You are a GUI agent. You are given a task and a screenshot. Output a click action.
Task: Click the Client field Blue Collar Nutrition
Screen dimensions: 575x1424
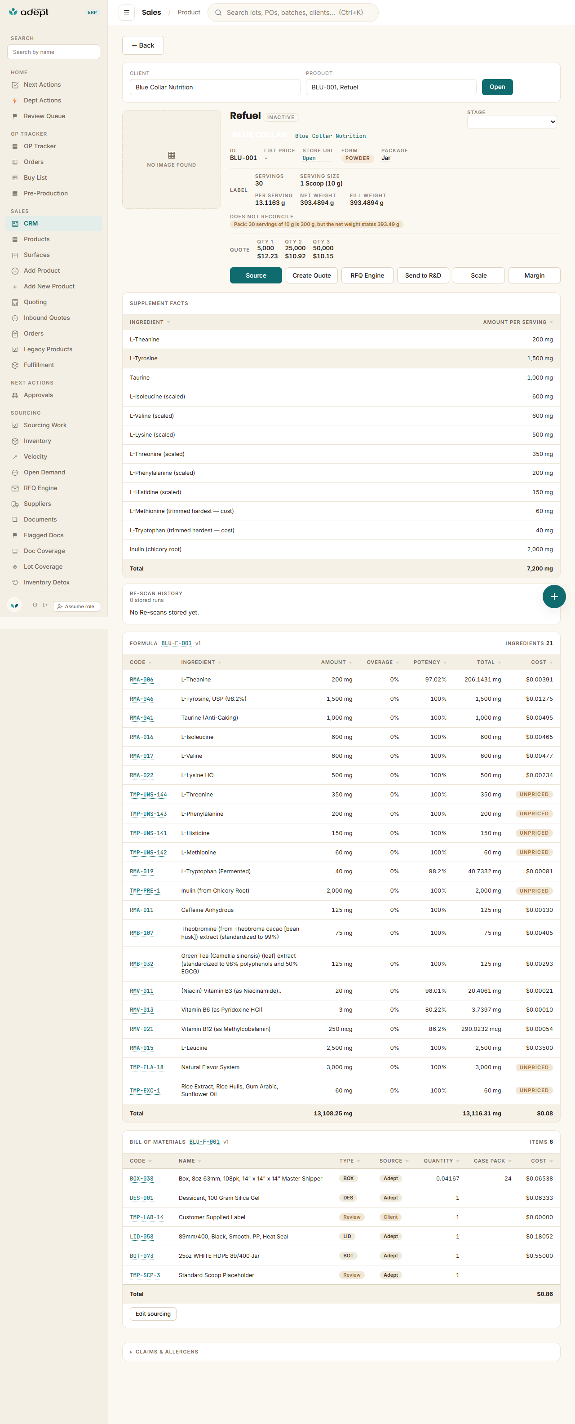(x=215, y=87)
